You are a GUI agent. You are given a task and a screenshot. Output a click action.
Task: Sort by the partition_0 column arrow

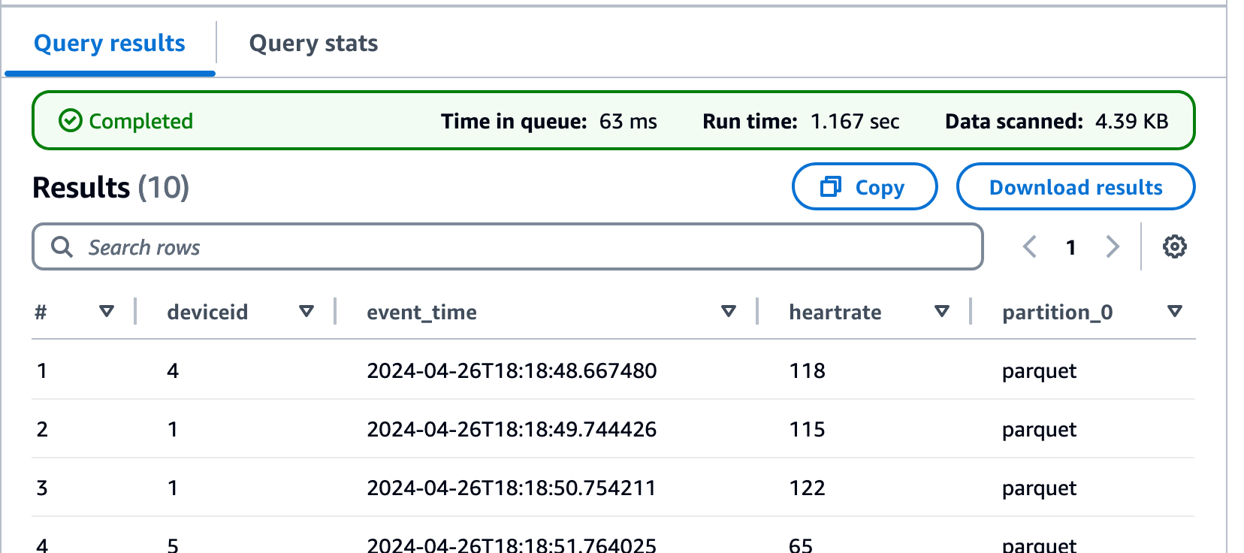tap(1176, 311)
